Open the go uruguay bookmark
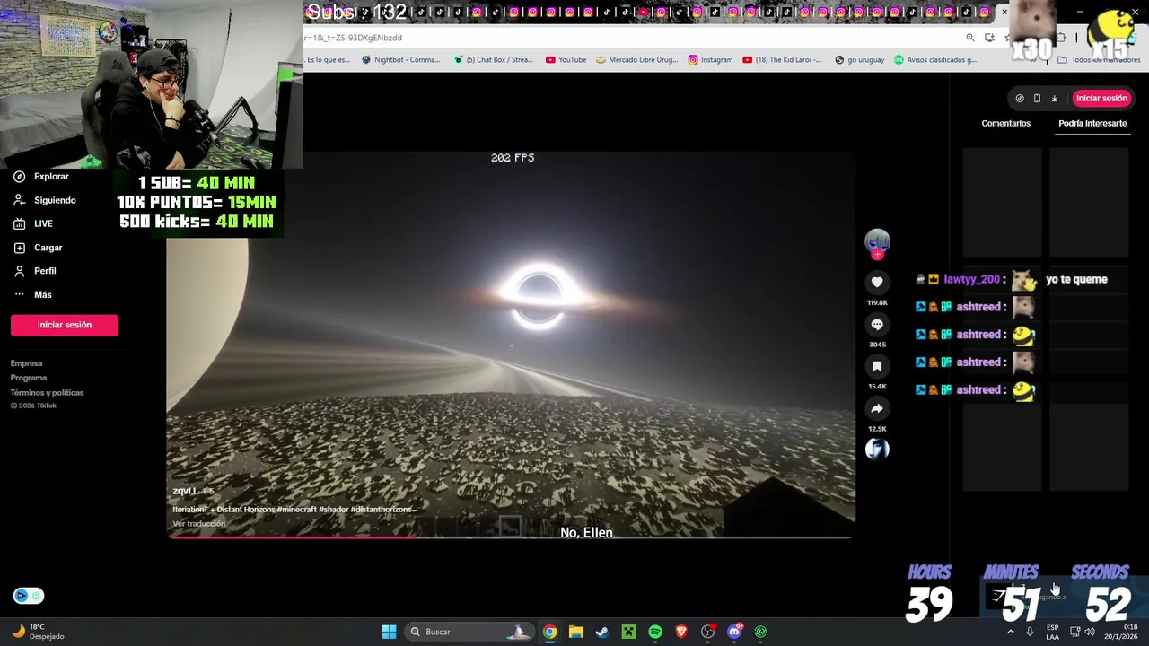This screenshot has height=646, width=1149. (x=859, y=60)
